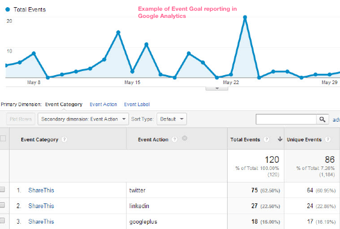The image size is (340, 229).
Task: Open help icon beside Event Action header
Action: (x=174, y=140)
